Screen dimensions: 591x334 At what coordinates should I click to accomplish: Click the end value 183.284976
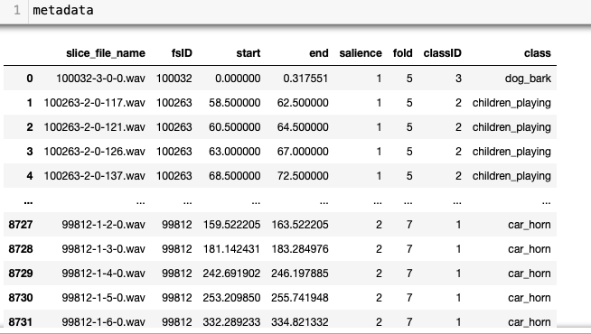[x=300, y=249]
